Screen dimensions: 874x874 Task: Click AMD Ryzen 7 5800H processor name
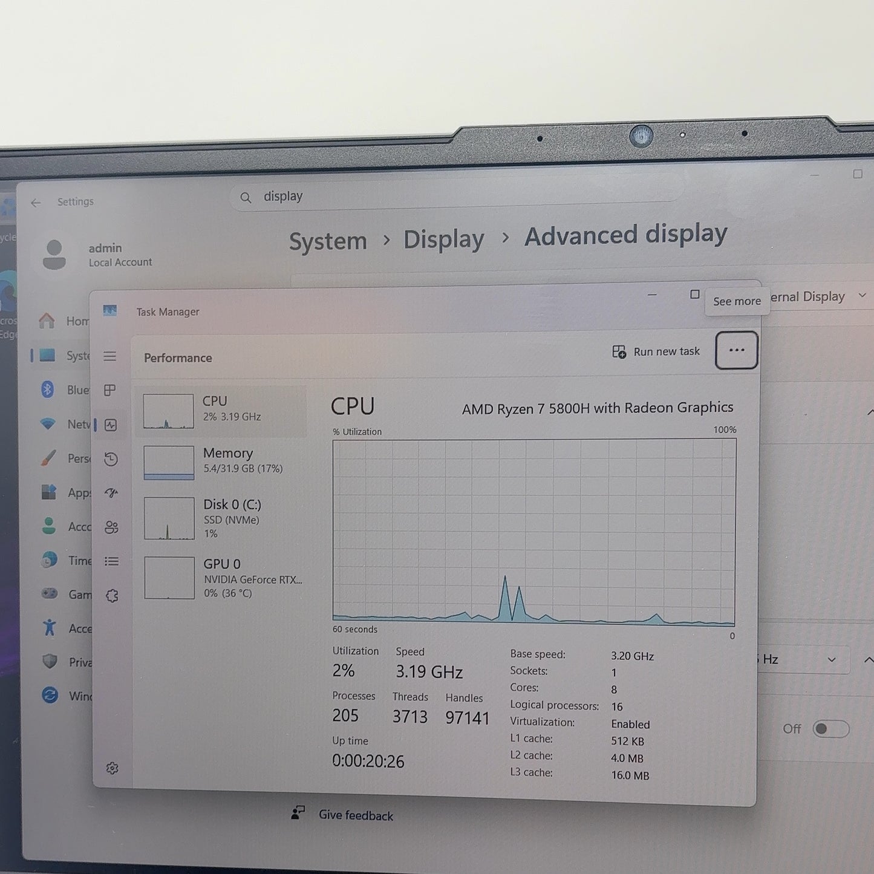point(598,408)
